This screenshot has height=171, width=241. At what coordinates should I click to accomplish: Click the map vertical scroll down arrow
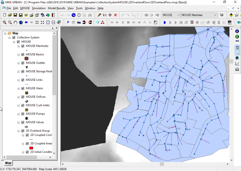[232, 160]
